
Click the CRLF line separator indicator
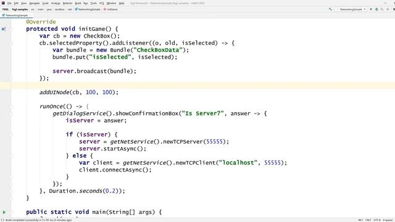coord(368,220)
